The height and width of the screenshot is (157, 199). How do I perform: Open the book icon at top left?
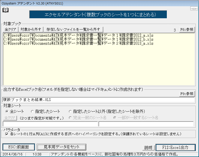pos(5,10)
